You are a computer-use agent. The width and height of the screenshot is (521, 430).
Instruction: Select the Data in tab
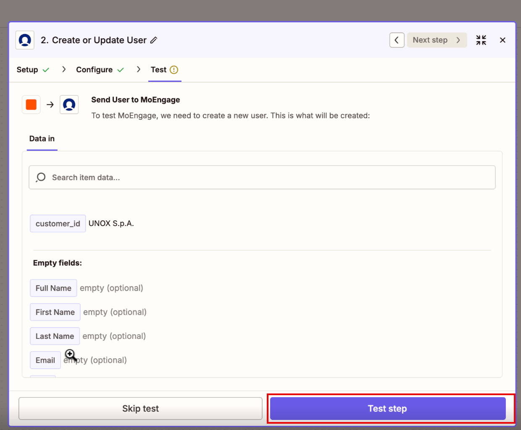coord(42,139)
